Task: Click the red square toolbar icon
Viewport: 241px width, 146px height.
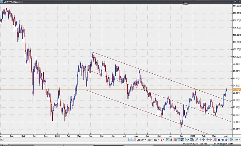Action: (175, 140)
